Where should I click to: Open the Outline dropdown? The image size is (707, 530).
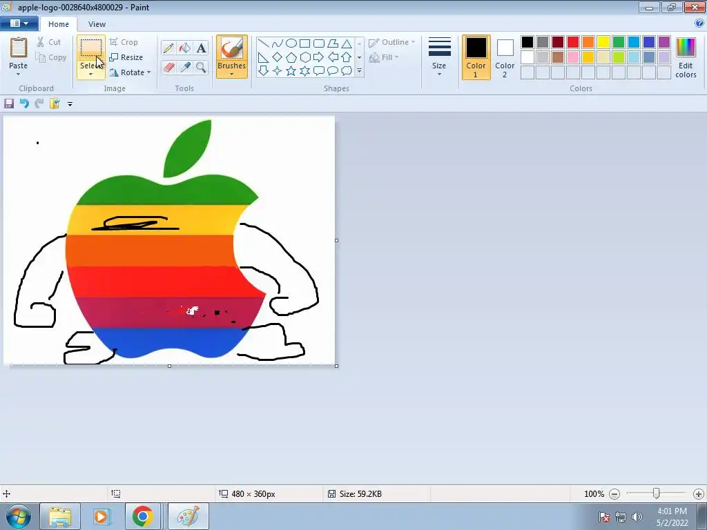[392, 42]
